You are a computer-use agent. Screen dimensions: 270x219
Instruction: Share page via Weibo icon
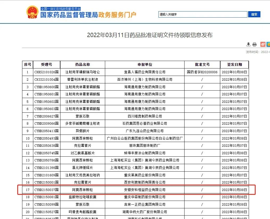tap(263, 44)
